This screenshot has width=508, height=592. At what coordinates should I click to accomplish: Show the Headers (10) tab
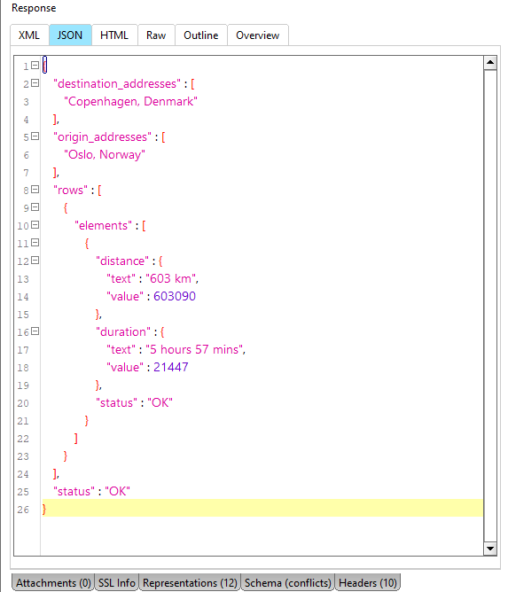tap(368, 582)
